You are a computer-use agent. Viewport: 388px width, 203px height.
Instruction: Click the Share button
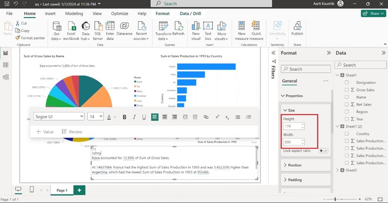pyautogui.click(x=373, y=13)
